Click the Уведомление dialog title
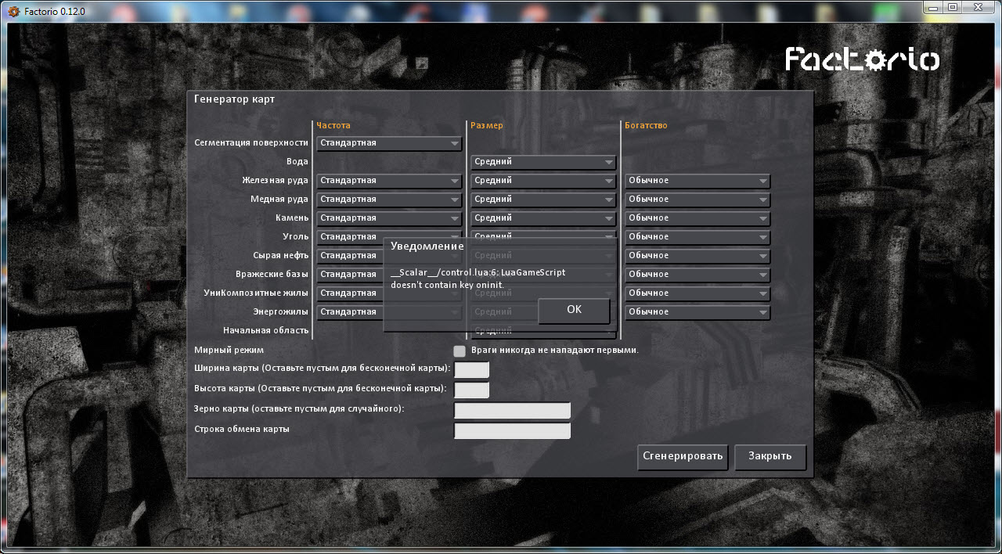1002x554 pixels. (427, 246)
